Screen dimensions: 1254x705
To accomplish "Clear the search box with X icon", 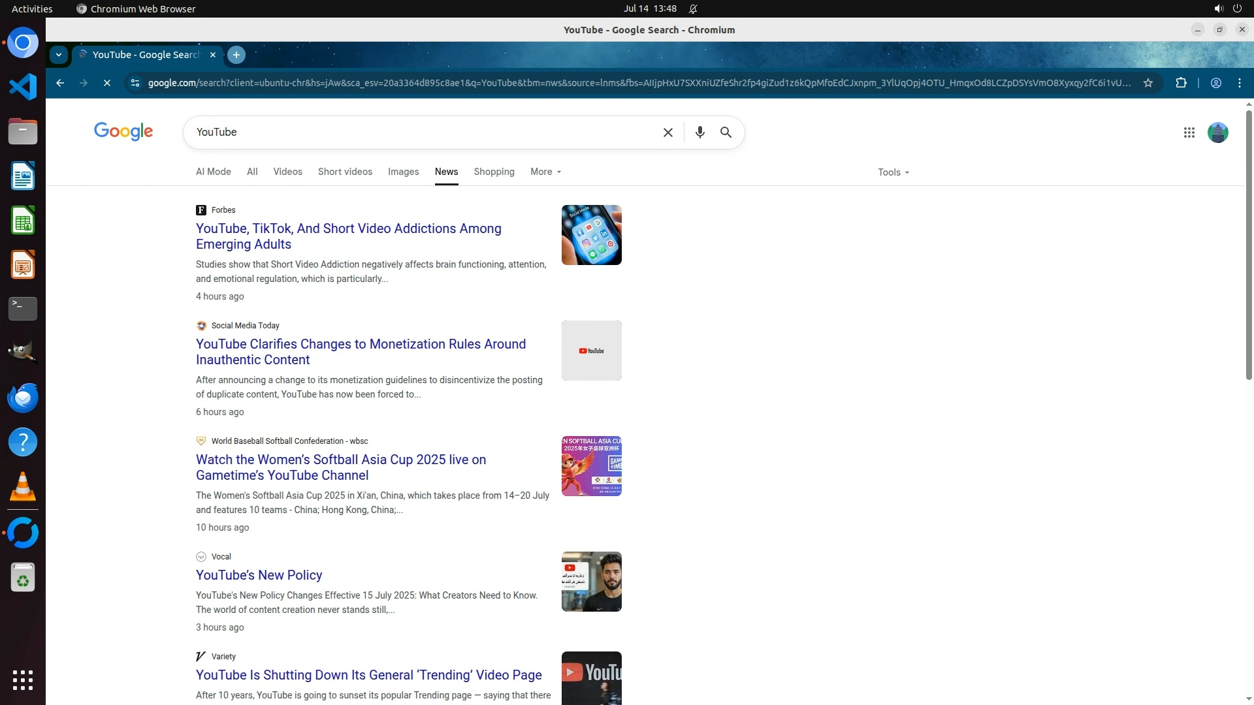I will [667, 133].
